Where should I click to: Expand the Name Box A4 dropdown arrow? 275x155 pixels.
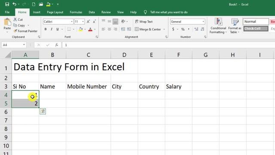[24, 45]
